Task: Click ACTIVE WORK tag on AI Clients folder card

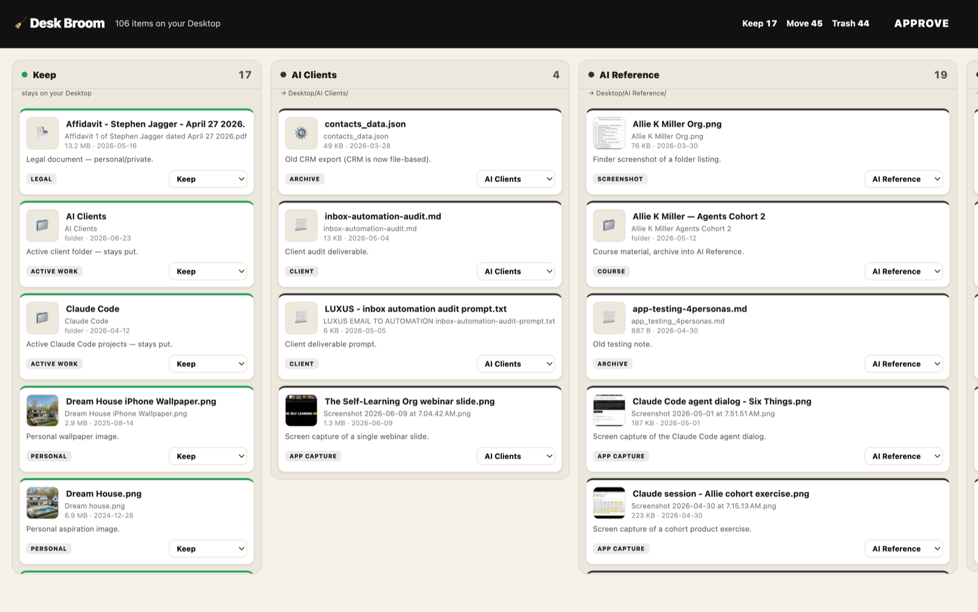Action: coord(54,271)
